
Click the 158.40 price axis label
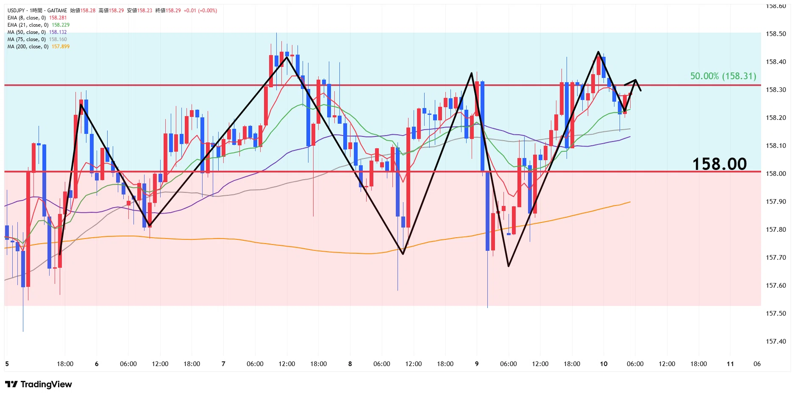[x=776, y=62]
